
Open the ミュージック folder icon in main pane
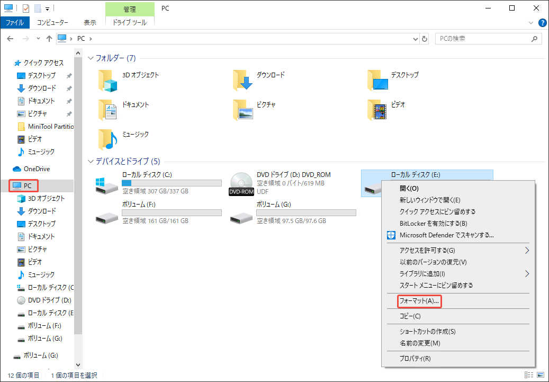pyautogui.click(x=108, y=139)
